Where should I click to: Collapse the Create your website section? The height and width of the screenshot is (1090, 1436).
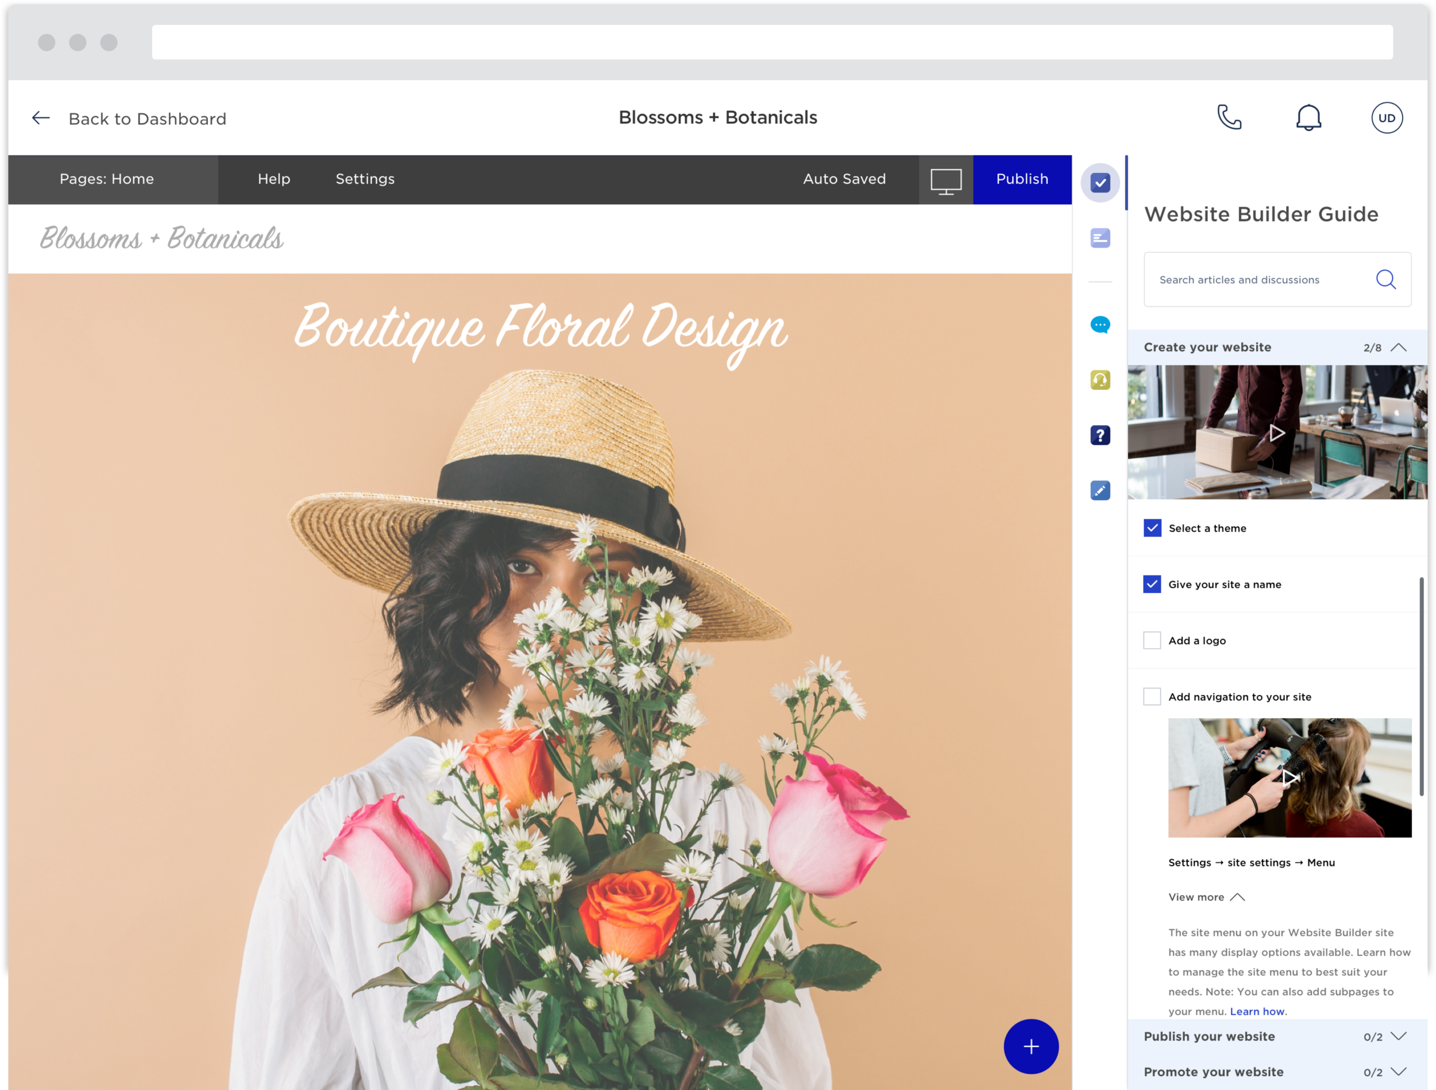(x=1398, y=348)
